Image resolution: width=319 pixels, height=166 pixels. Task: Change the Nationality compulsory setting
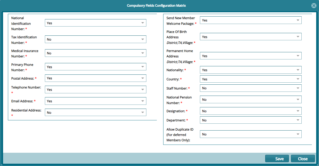(x=297, y=70)
